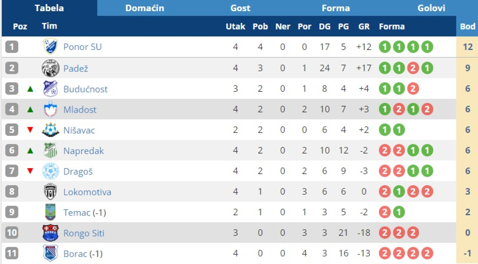Click the Nišavac football logo

tap(50, 130)
